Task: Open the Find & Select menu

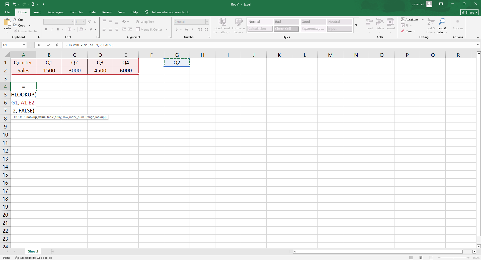Action: pos(442,26)
